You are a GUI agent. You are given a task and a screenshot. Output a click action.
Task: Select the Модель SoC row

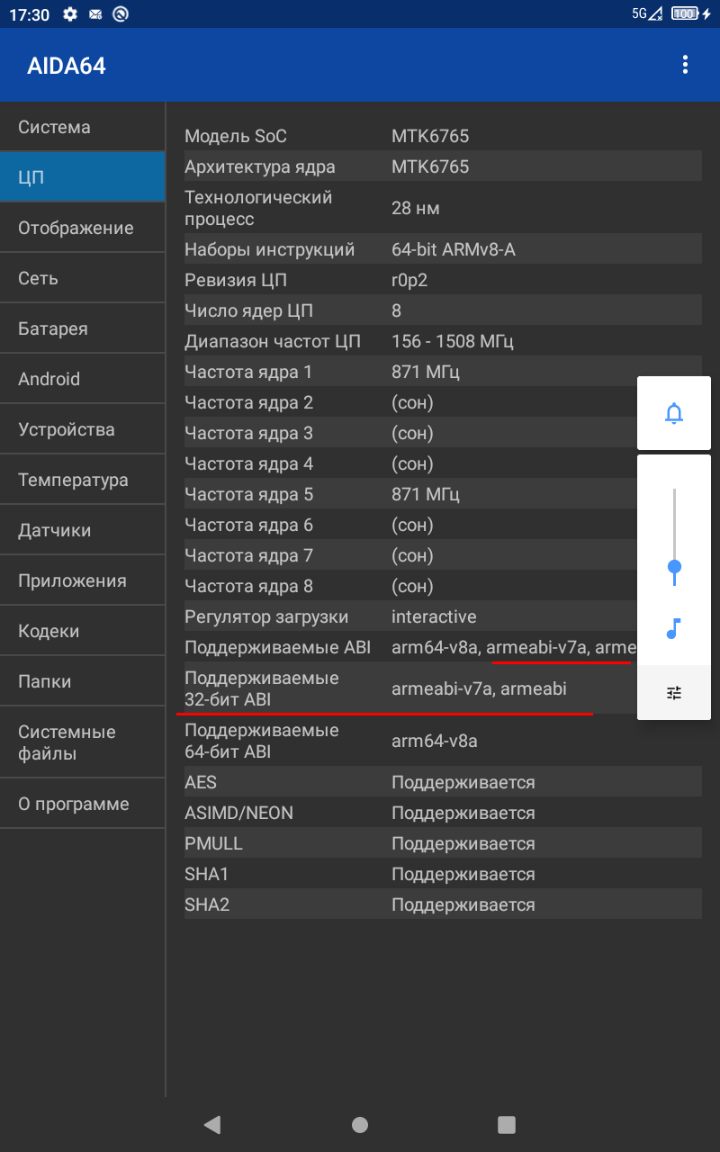pos(443,137)
